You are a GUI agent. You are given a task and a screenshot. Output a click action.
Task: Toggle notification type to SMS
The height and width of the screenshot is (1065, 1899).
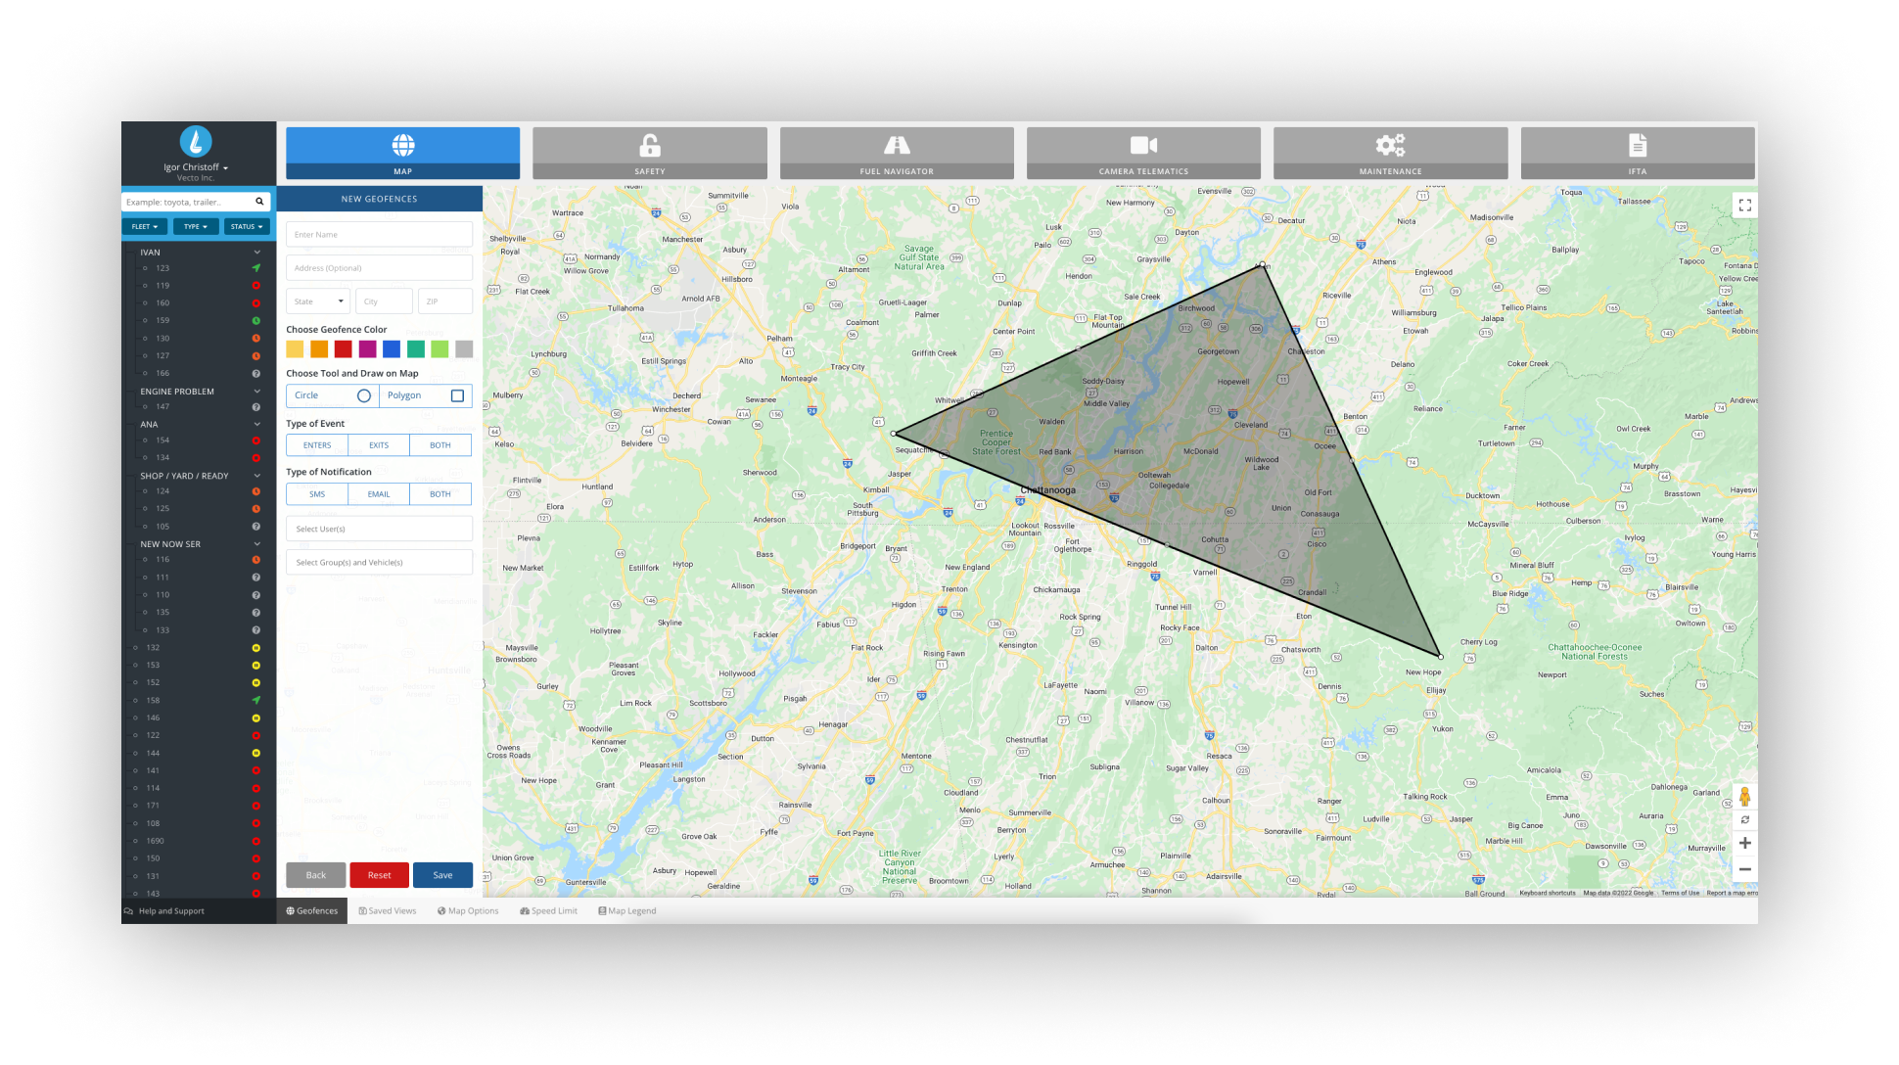click(315, 494)
